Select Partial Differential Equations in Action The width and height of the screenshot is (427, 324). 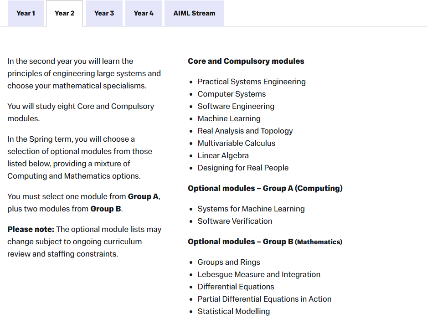coord(264,299)
